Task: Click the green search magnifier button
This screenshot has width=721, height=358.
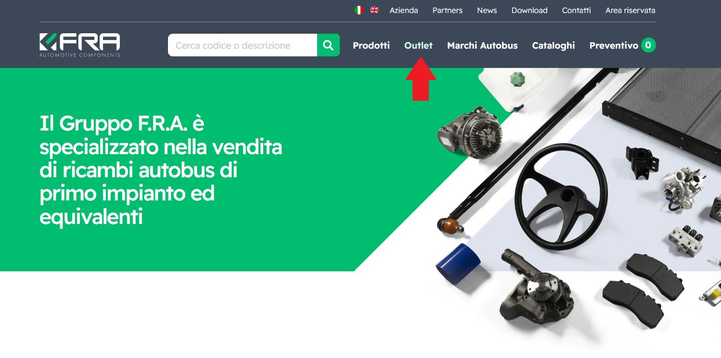Action: (x=328, y=45)
